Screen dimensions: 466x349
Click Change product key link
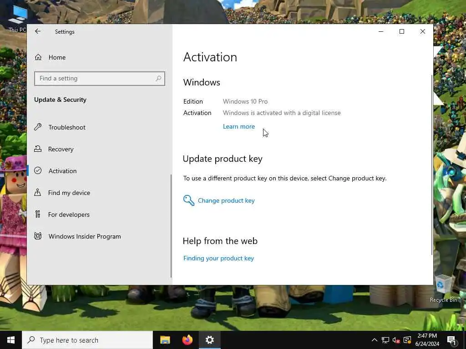[x=226, y=200]
